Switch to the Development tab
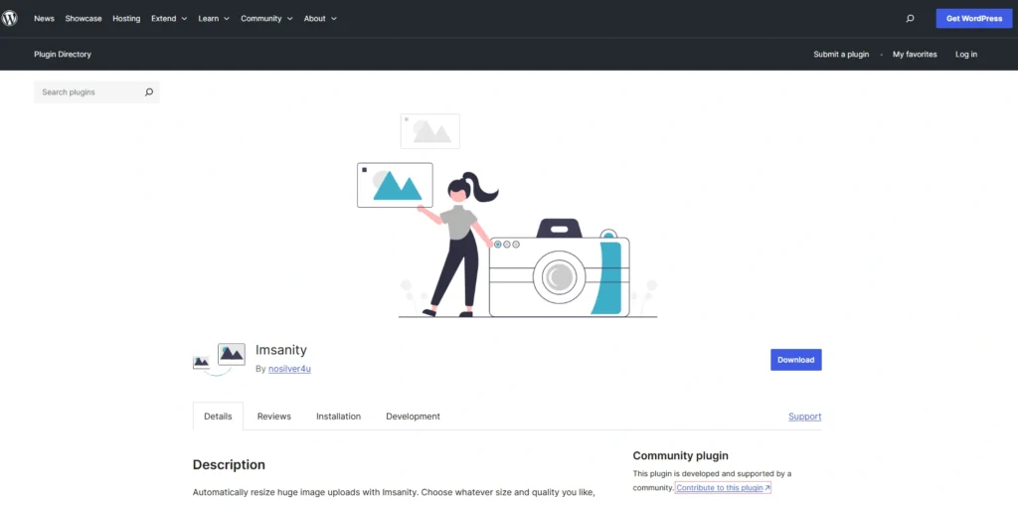The image size is (1018, 505). pyautogui.click(x=413, y=417)
